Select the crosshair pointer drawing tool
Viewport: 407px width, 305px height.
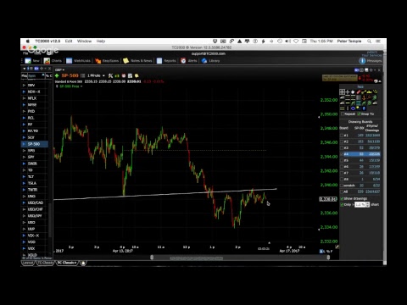348,91
